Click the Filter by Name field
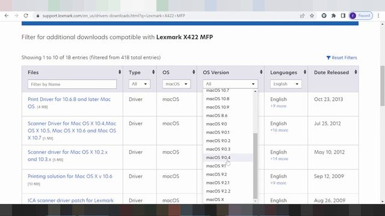 [72, 84]
